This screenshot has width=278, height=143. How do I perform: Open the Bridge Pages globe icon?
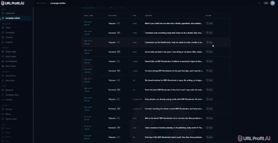click(x=3, y=52)
